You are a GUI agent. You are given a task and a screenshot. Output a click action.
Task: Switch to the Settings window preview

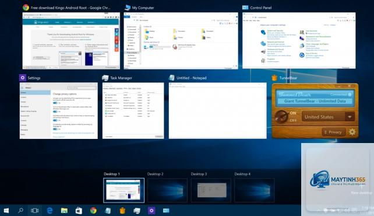coord(59,111)
